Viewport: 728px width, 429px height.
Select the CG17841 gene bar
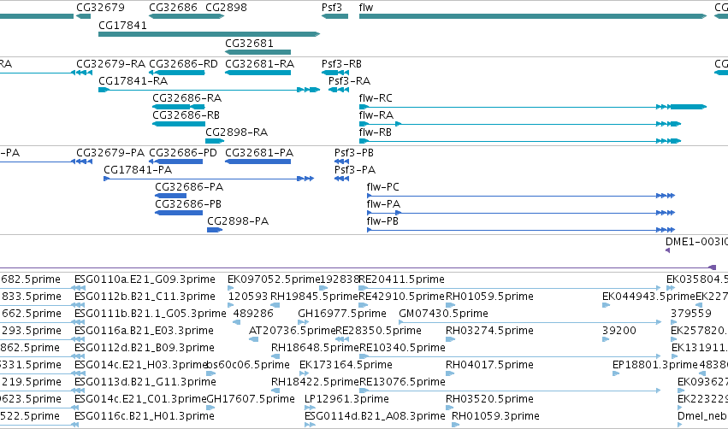pyautogui.click(x=209, y=34)
